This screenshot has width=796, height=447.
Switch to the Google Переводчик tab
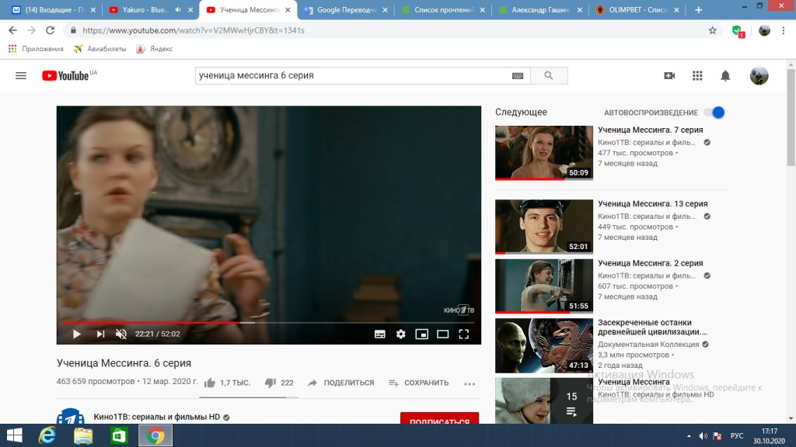pos(346,9)
